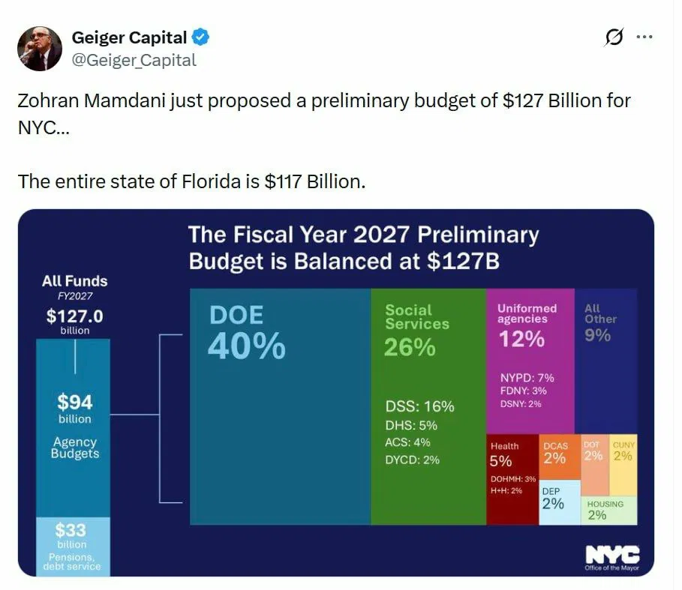682x590 pixels.
Task: Click the chart title about Fiscal Year 2027
Action: 363,247
